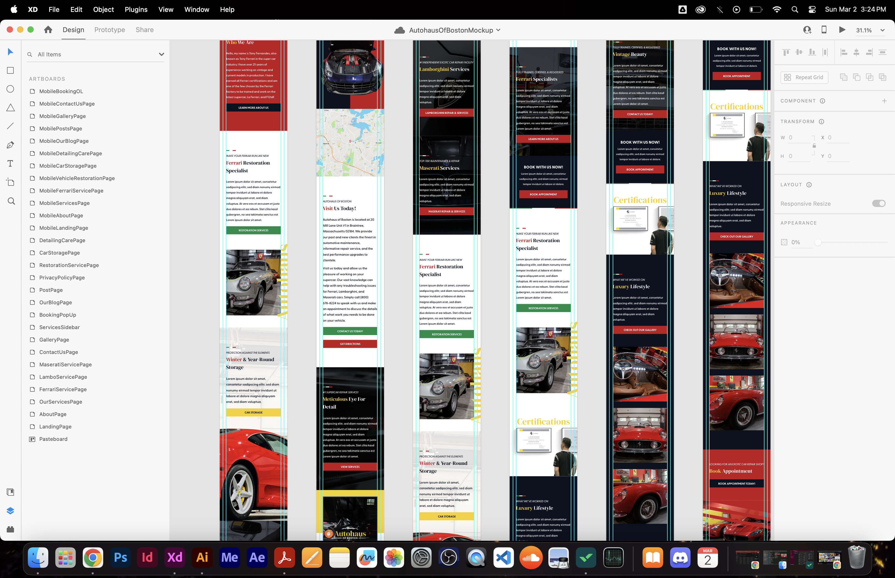The width and height of the screenshot is (895, 578).
Task: Select the Artboard tool
Action: 11,182
